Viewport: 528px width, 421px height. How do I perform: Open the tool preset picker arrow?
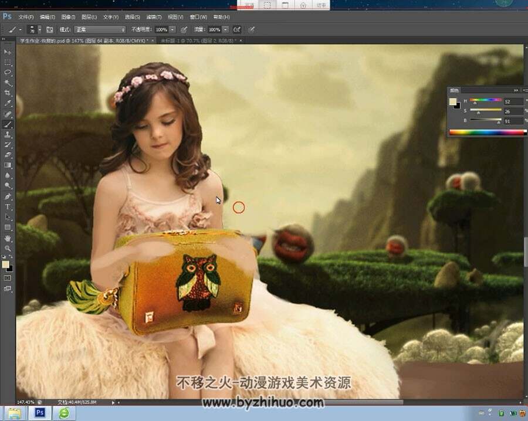coord(20,30)
